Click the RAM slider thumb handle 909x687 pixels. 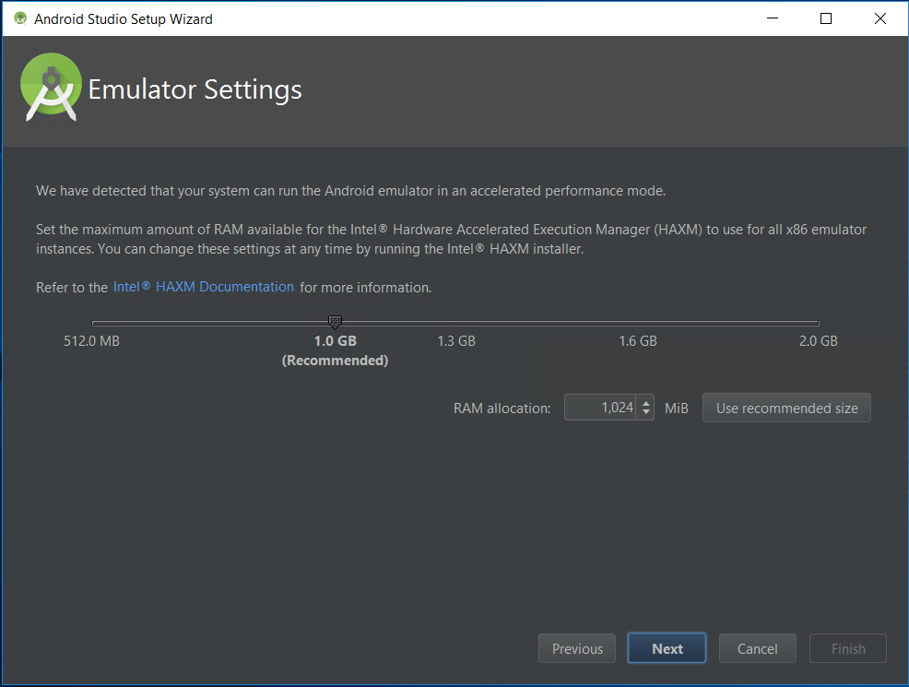point(335,322)
